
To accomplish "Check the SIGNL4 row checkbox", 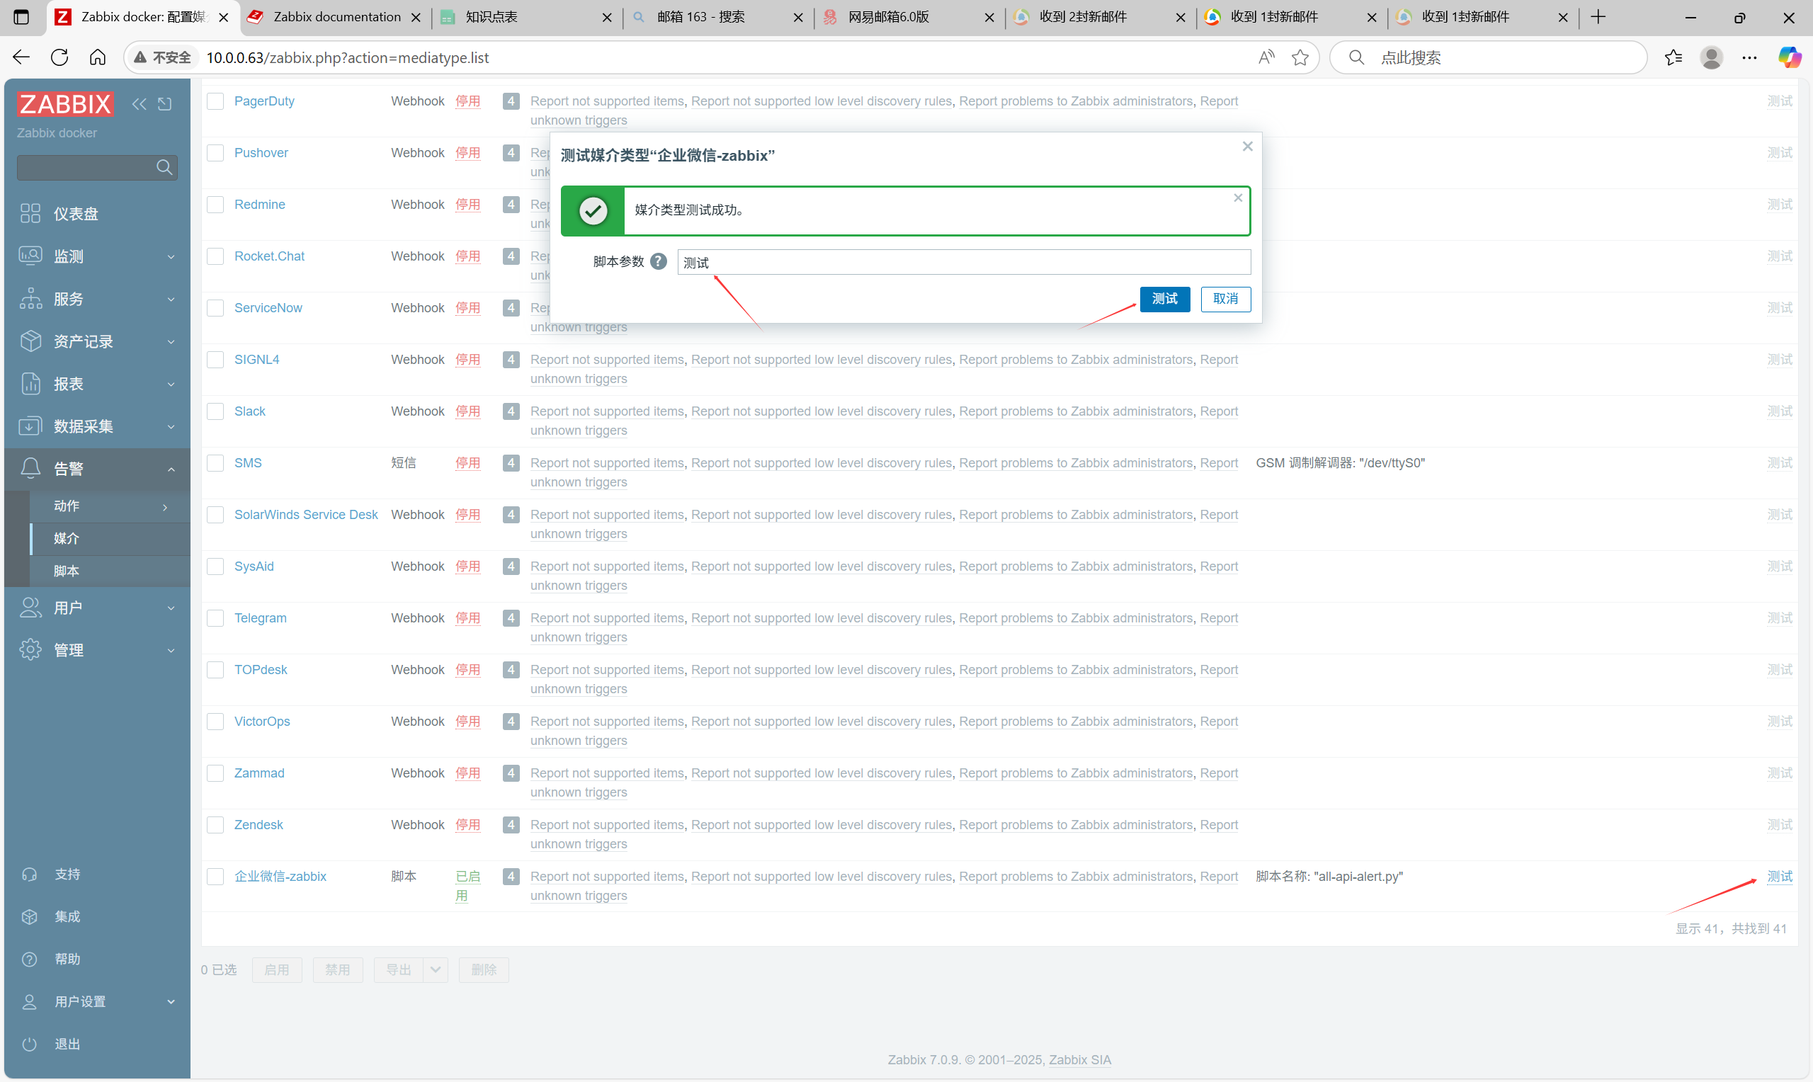I will (215, 360).
